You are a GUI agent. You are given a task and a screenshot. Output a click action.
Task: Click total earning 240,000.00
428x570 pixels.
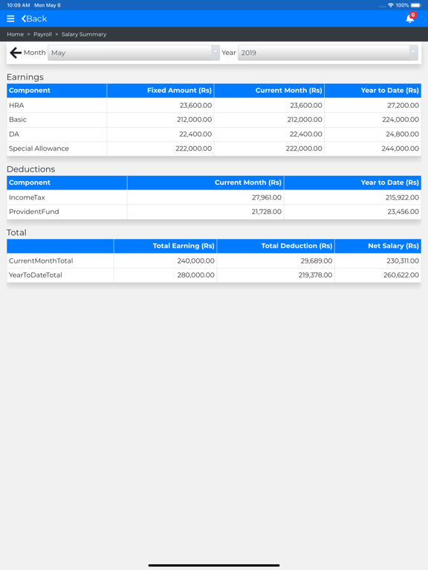pos(196,261)
